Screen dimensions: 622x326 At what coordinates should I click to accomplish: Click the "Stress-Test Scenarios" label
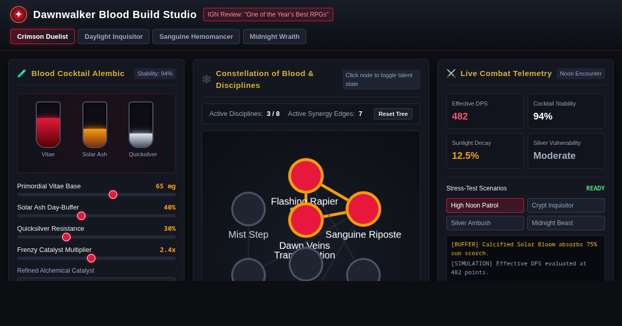pyautogui.click(x=476, y=188)
